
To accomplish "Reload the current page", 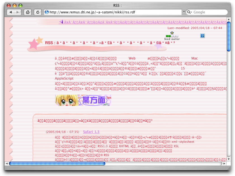I will tap(37, 12).
